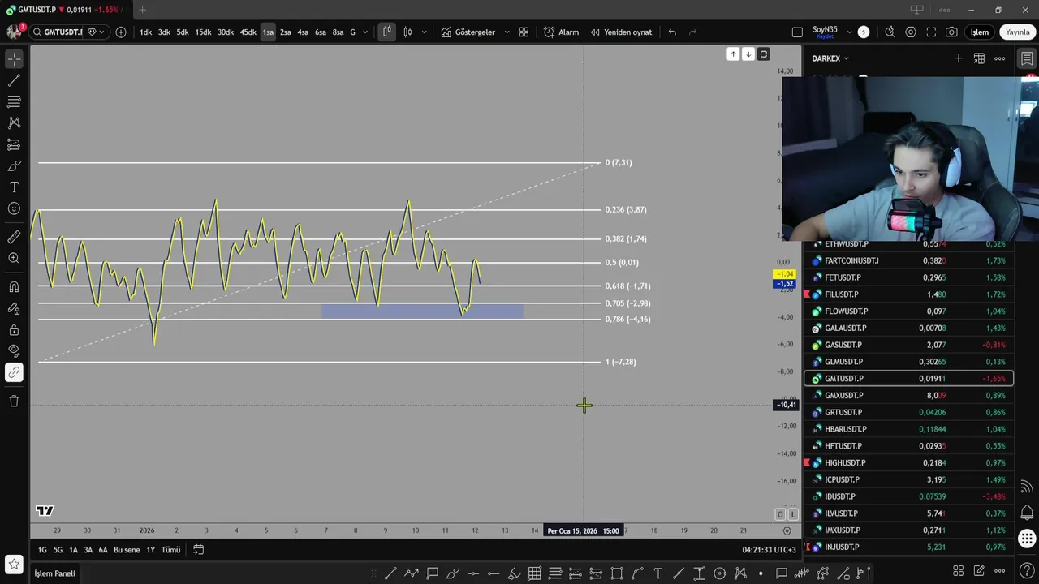Select ICPUSDT.P in the watchlist

pos(908,479)
